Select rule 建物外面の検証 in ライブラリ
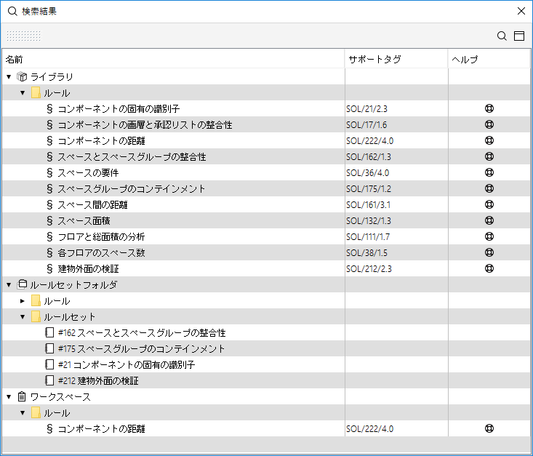The image size is (533, 456). [89, 268]
